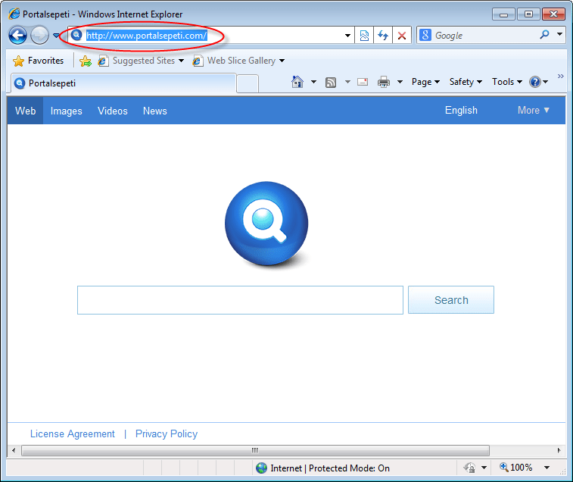Click the Help question mark icon
This screenshot has height=482, width=573.
(x=535, y=82)
